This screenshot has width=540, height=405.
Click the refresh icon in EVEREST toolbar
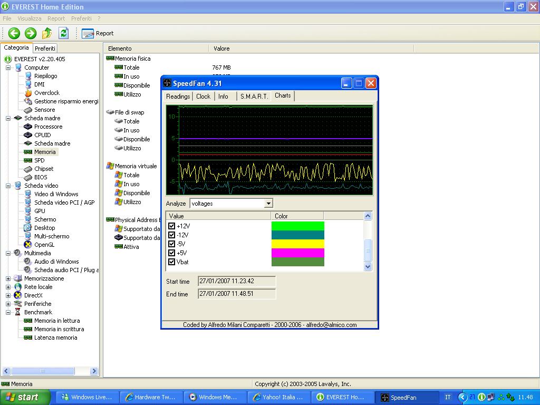tap(63, 33)
